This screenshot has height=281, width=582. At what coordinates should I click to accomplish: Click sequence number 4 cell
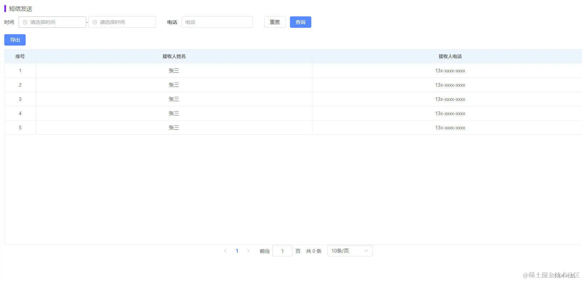(x=20, y=113)
